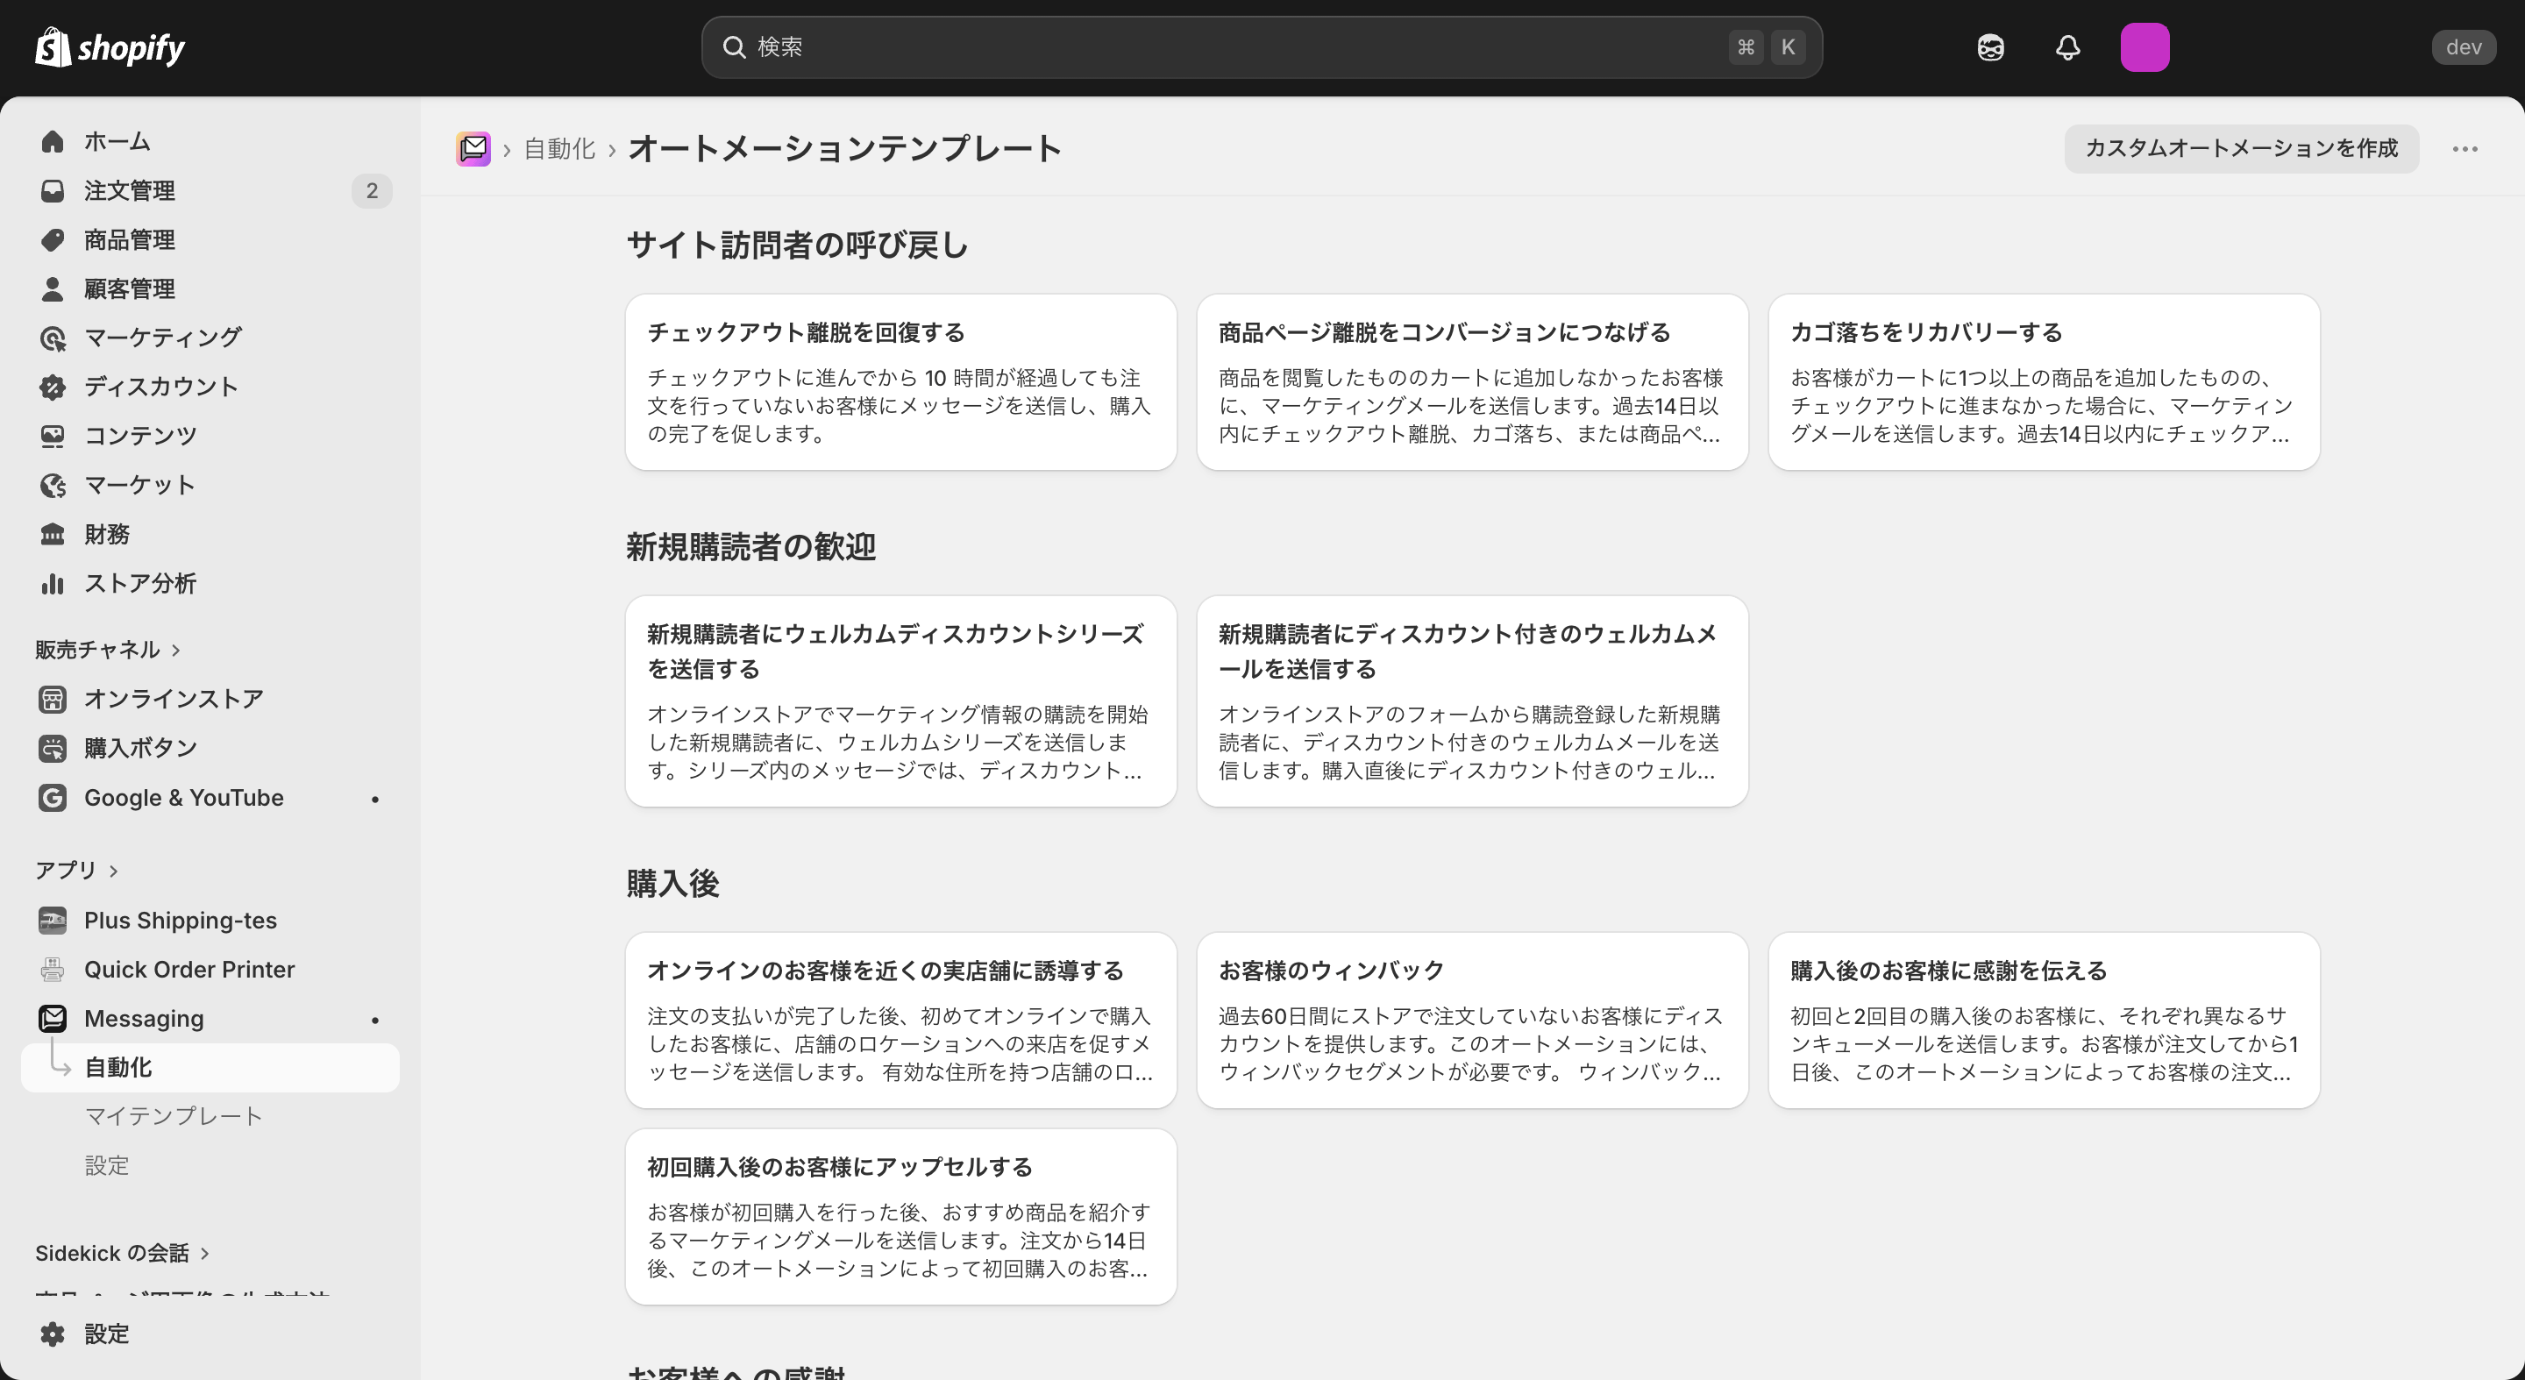
Task: Click the Messaging envelope app icon
Action: pos(51,1017)
